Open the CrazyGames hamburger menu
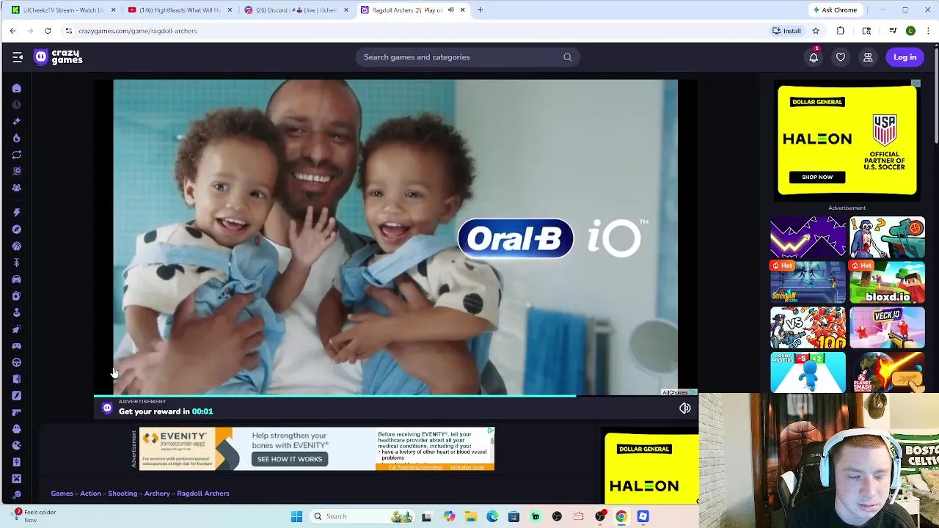939x528 pixels. click(18, 57)
